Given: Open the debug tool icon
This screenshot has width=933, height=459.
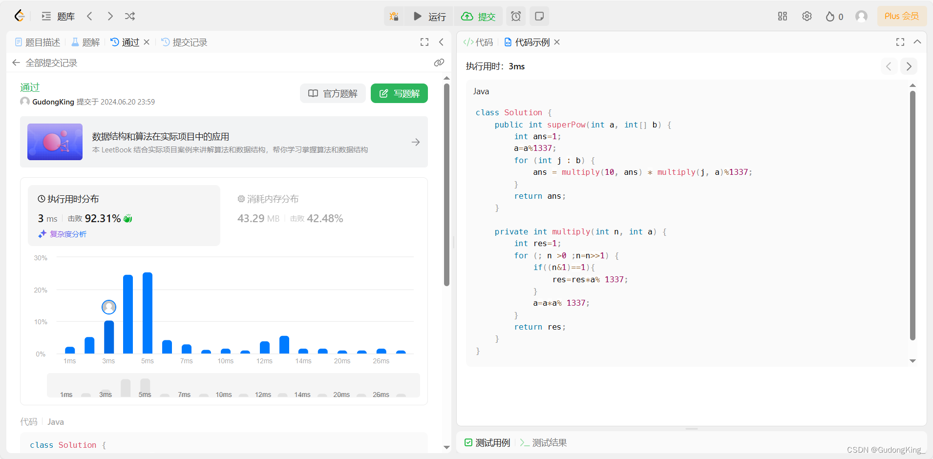Looking at the screenshot, I should pos(395,16).
